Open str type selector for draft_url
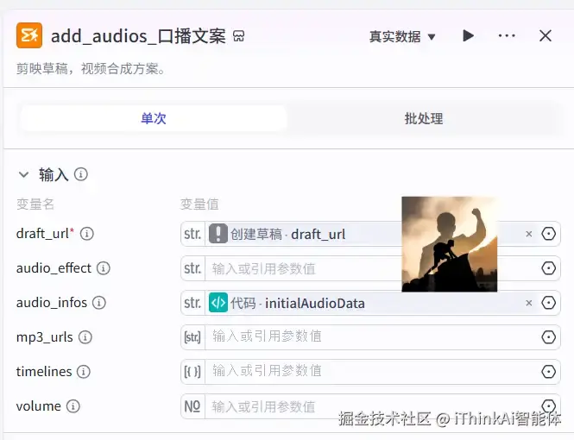 tap(193, 234)
